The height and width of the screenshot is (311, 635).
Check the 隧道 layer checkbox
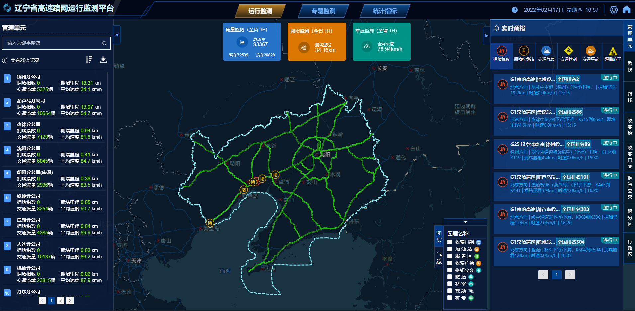(x=450, y=277)
